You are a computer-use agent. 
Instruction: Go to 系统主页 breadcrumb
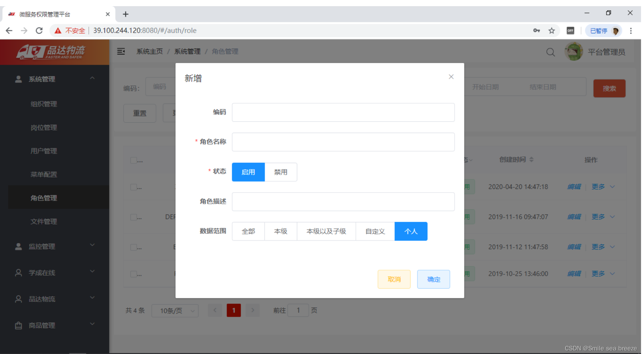pyautogui.click(x=149, y=51)
